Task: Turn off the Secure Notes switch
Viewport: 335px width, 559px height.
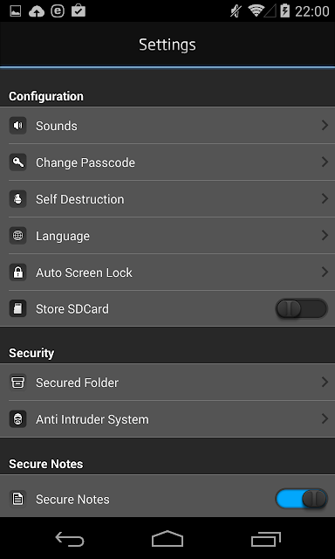Action: pyautogui.click(x=301, y=499)
